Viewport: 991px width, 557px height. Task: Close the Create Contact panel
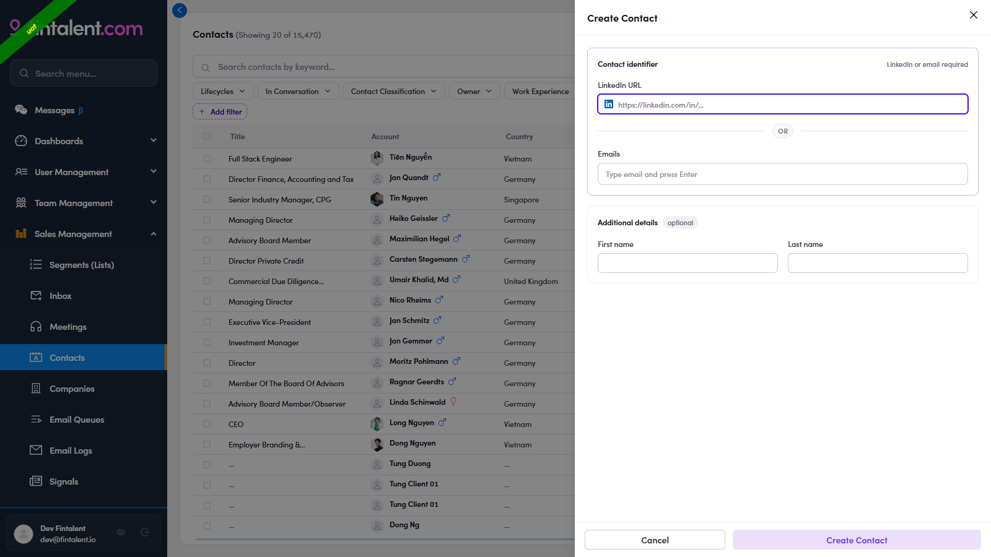click(x=974, y=15)
